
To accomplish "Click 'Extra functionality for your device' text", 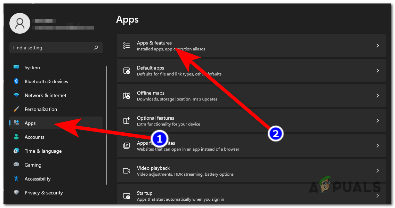I will (169, 124).
